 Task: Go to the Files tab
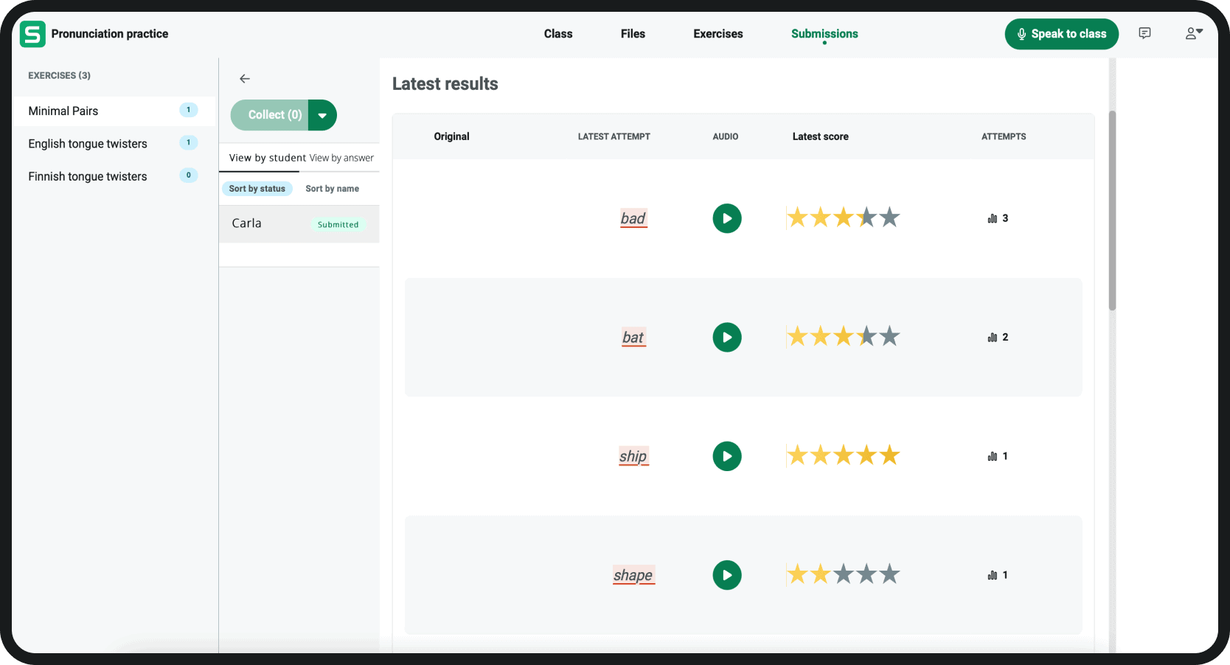(633, 34)
